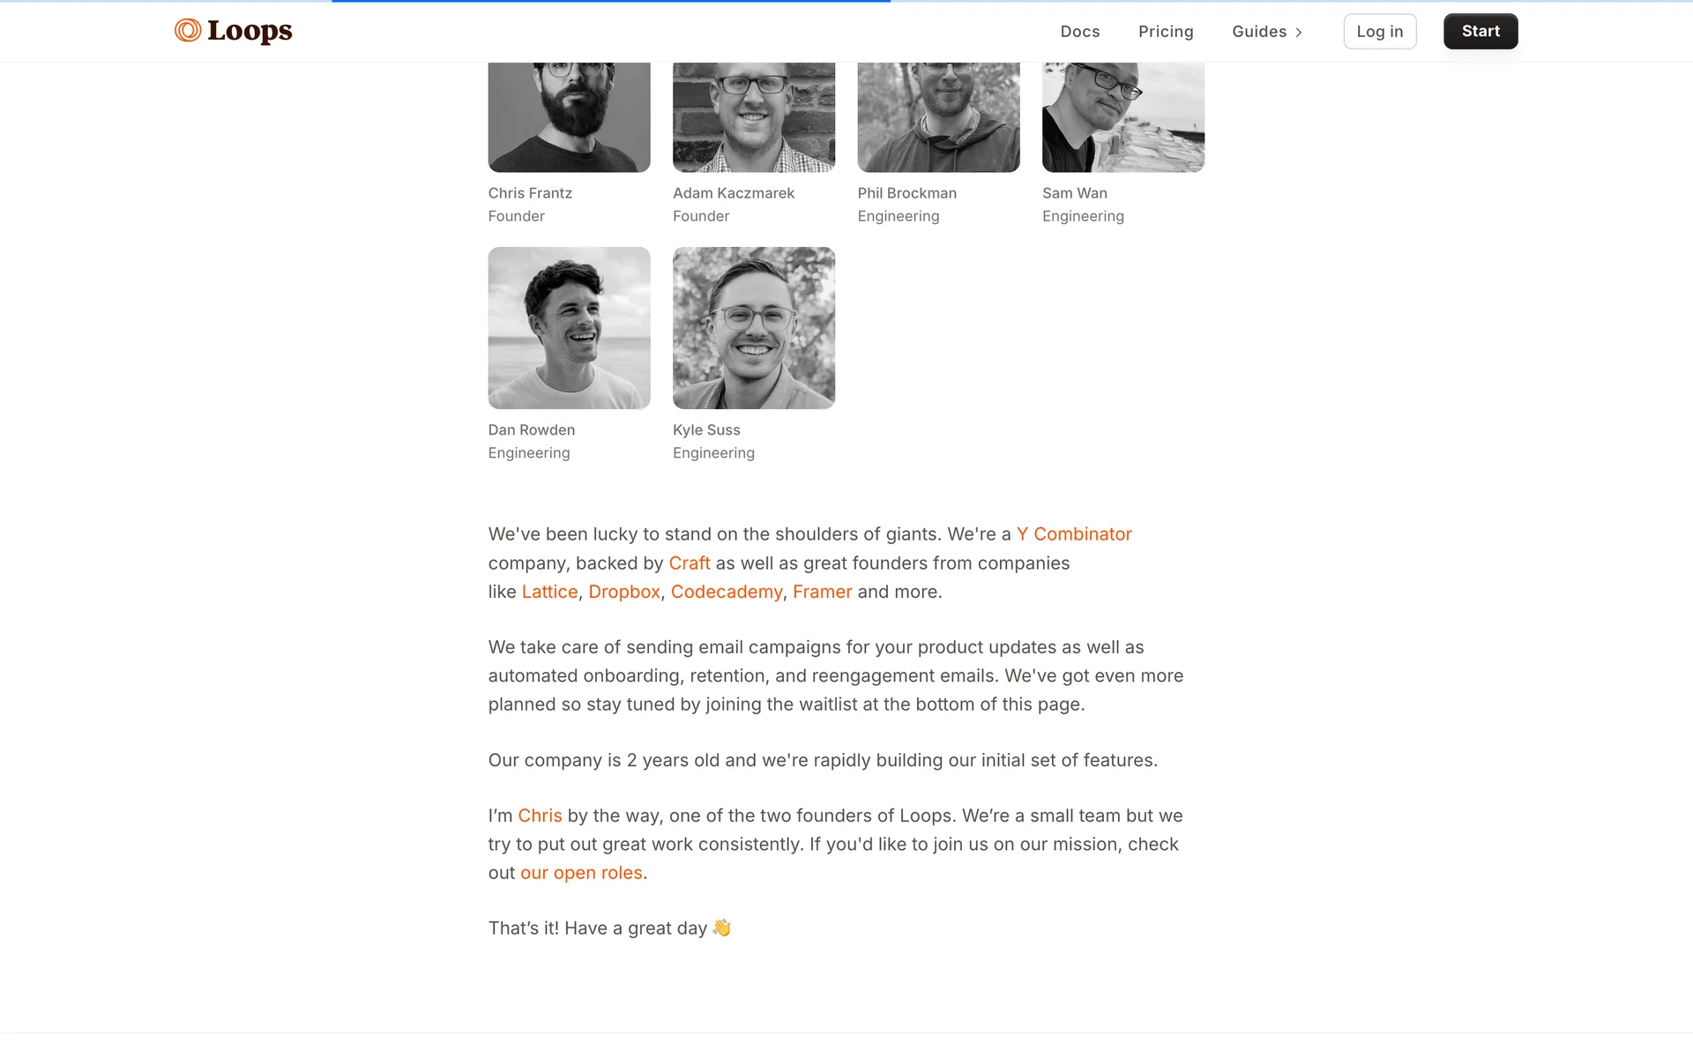Click the orange Chris link
Screen dimensions: 1693x1058
click(540, 816)
